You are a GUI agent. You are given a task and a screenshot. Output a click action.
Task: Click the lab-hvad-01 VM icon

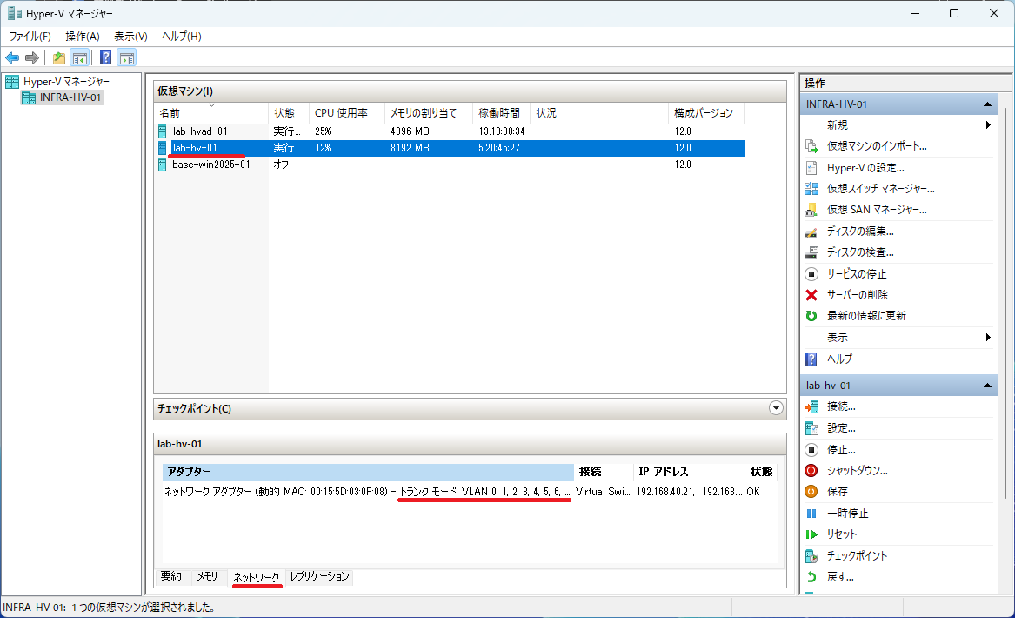pos(163,131)
